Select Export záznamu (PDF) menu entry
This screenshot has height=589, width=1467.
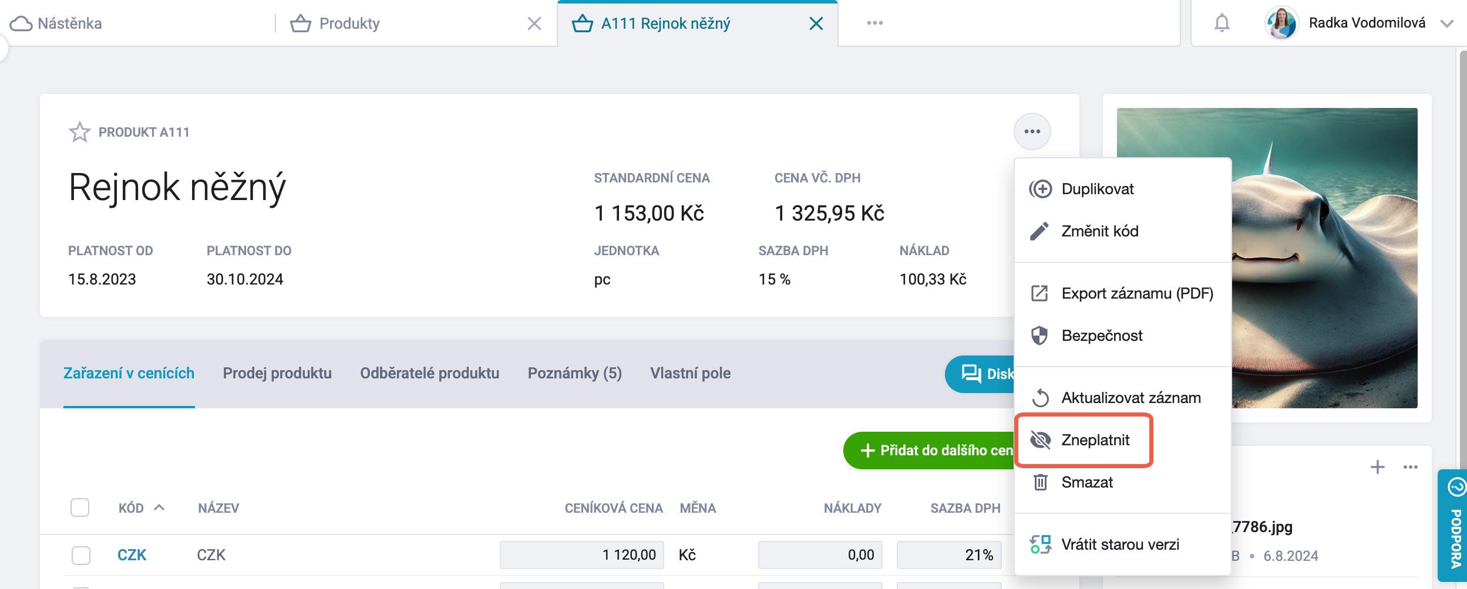[x=1122, y=293]
